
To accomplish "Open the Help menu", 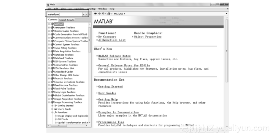I will [x=112, y=9].
